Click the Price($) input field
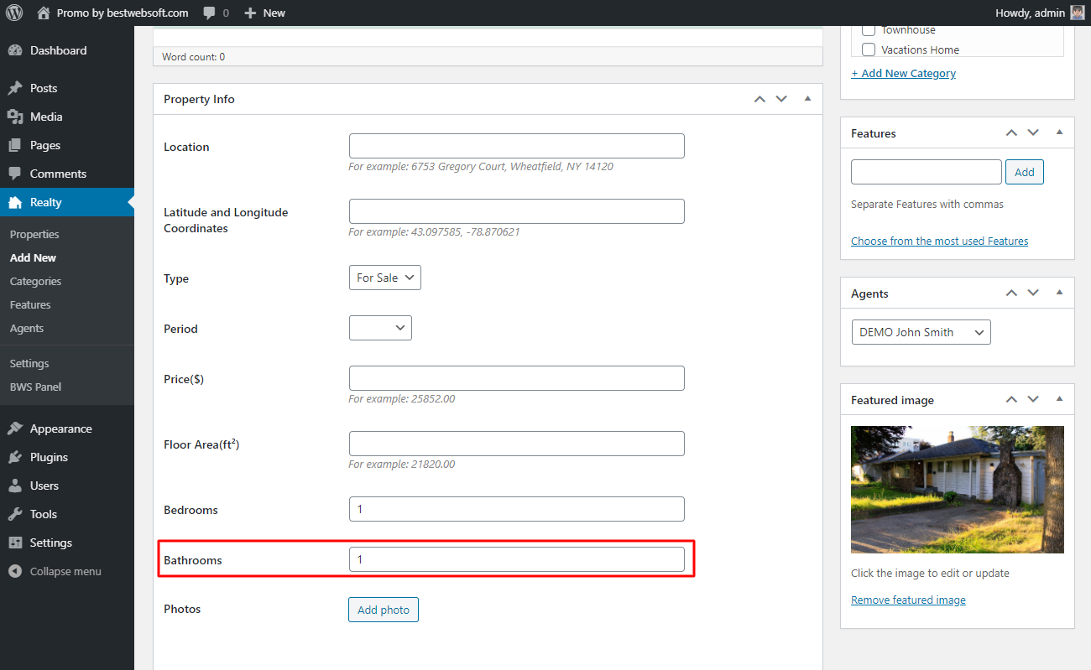This screenshot has width=1091, height=670. pos(516,378)
